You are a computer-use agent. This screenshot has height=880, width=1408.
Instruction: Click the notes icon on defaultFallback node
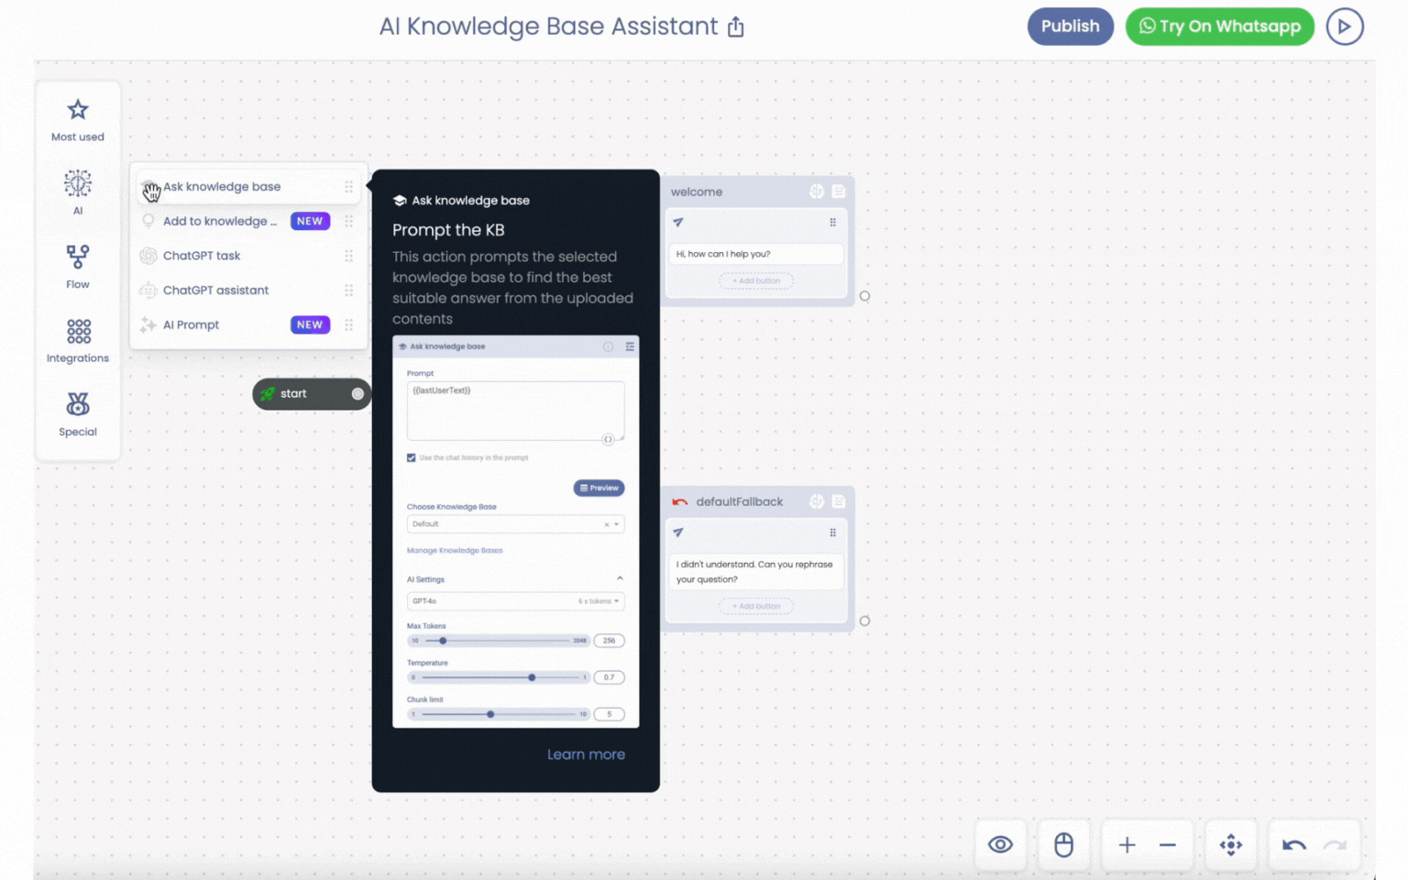click(839, 501)
